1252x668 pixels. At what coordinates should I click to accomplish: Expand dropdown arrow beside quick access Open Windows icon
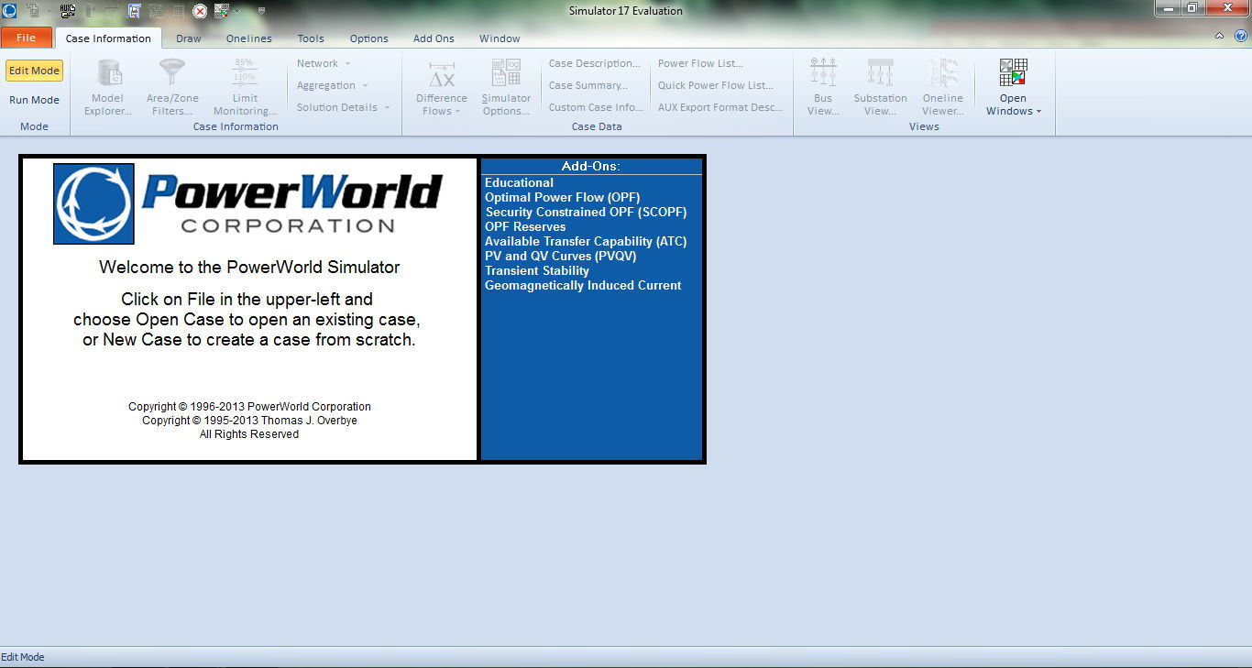tap(236, 11)
